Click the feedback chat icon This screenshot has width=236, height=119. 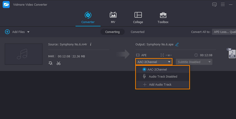tap(214, 4)
